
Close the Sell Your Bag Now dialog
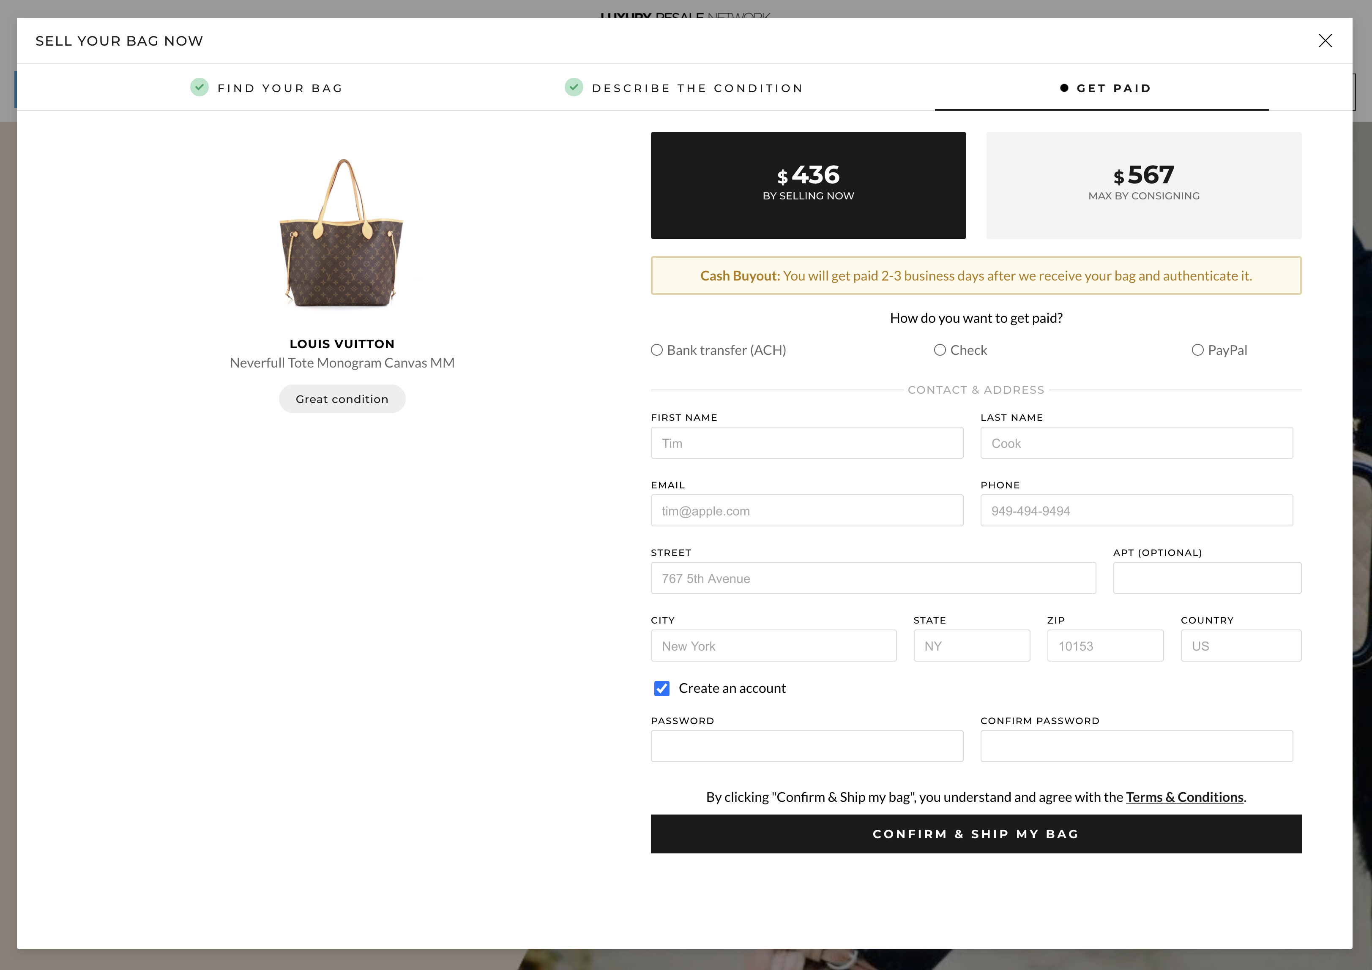[1325, 41]
